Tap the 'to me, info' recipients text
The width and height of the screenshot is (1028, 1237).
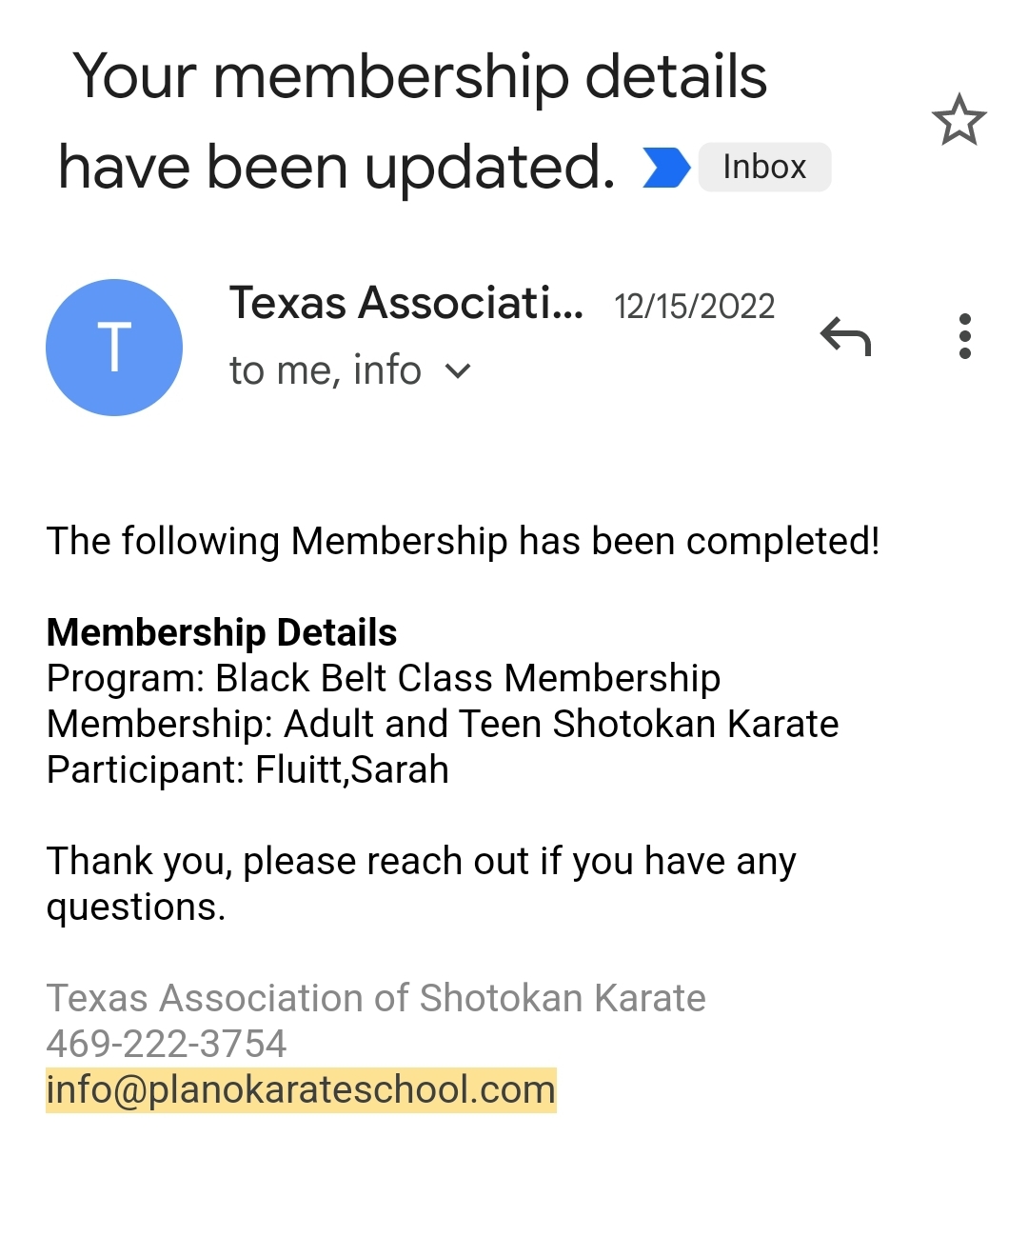(325, 370)
